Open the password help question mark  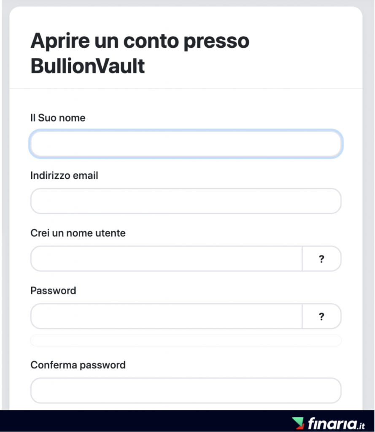321,316
